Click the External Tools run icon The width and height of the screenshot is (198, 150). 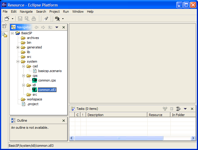[57, 19]
